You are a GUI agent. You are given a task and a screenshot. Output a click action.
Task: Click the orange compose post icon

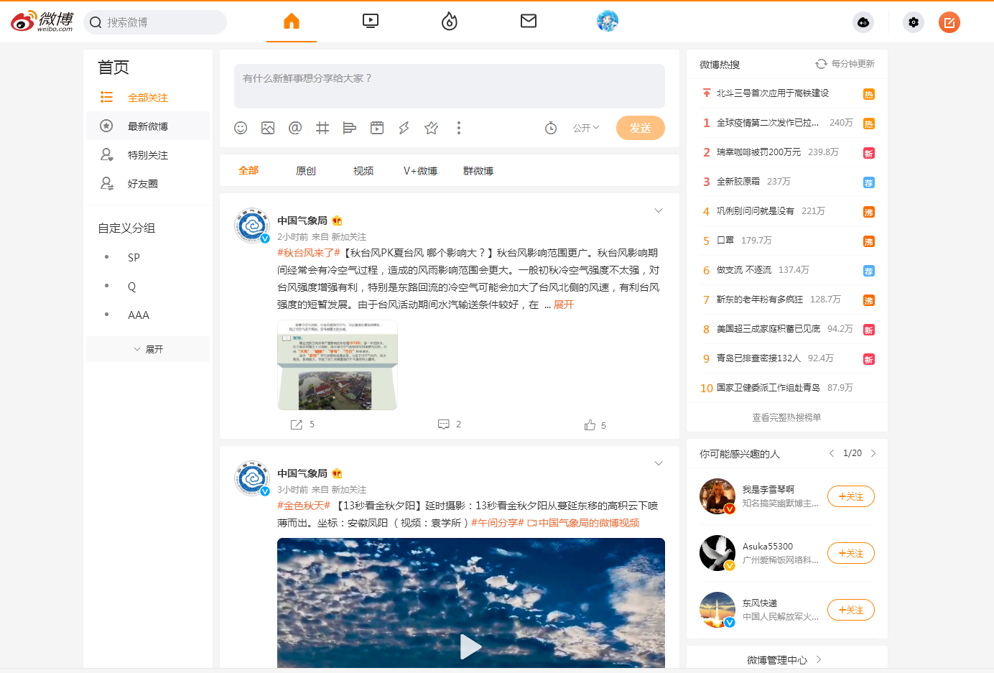949,22
